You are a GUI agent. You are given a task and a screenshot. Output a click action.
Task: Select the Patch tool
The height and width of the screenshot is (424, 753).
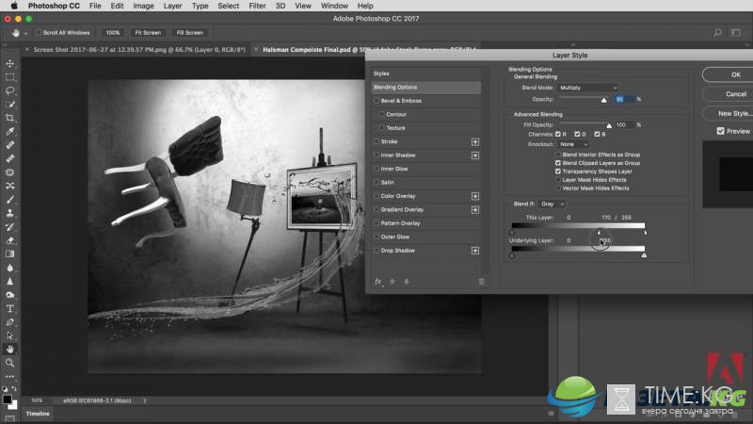click(9, 172)
